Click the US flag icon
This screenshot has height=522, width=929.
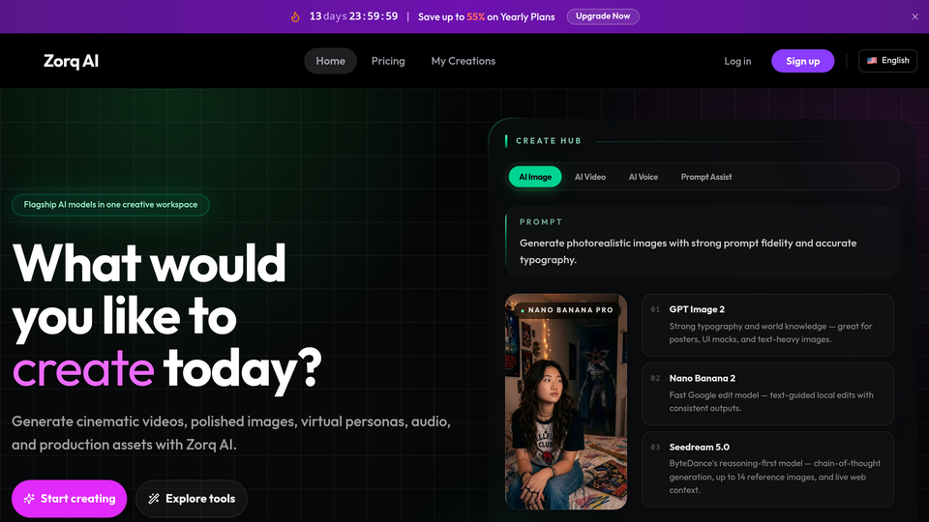[872, 60]
